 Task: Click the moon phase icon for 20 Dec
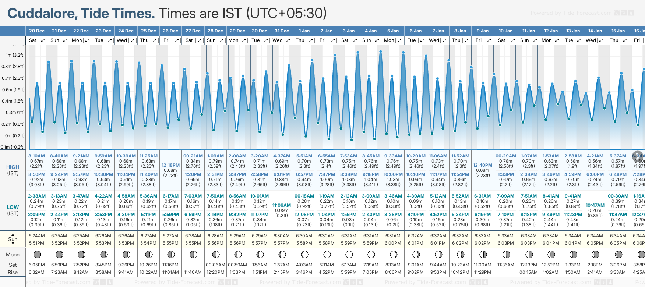coord(37,254)
